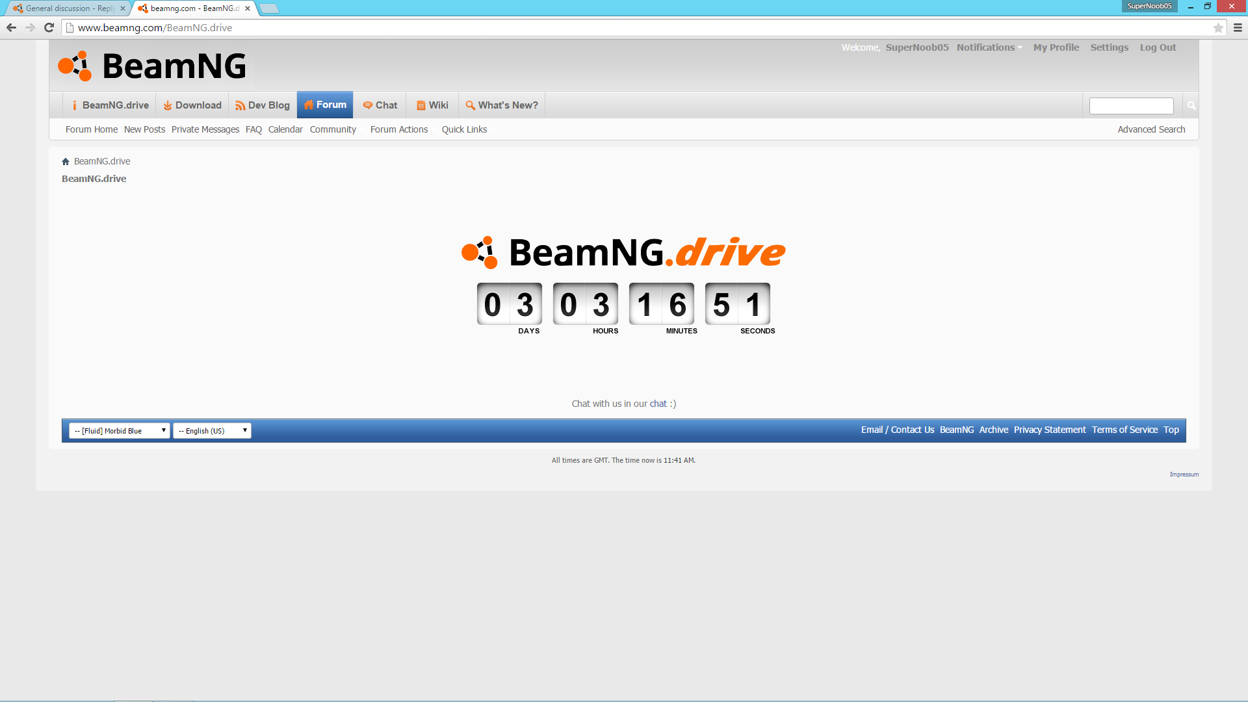Open Email / Contact Us footer link
1248x702 pixels.
(898, 430)
